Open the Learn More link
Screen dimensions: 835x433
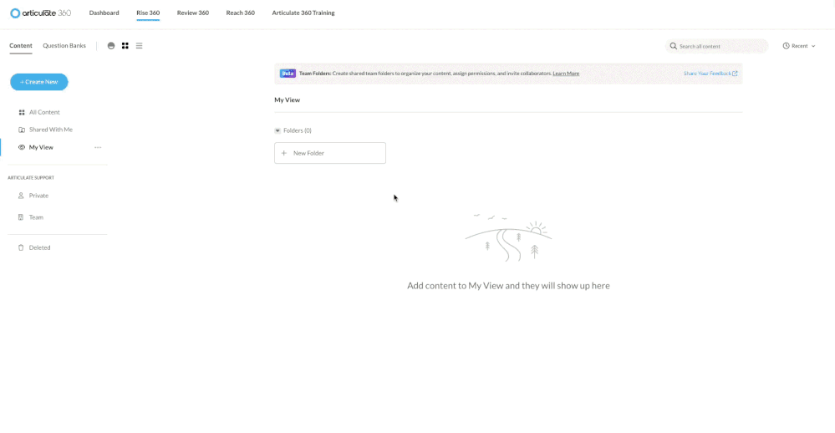tap(566, 74)
